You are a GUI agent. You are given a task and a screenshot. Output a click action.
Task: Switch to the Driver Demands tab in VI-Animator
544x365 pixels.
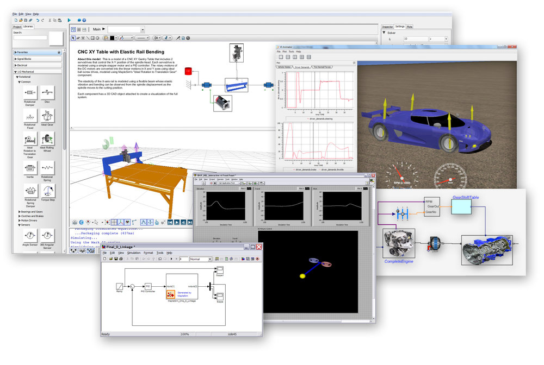(302, 67)
